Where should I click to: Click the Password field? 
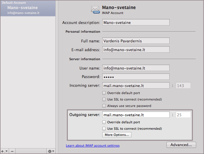[136, 77]
